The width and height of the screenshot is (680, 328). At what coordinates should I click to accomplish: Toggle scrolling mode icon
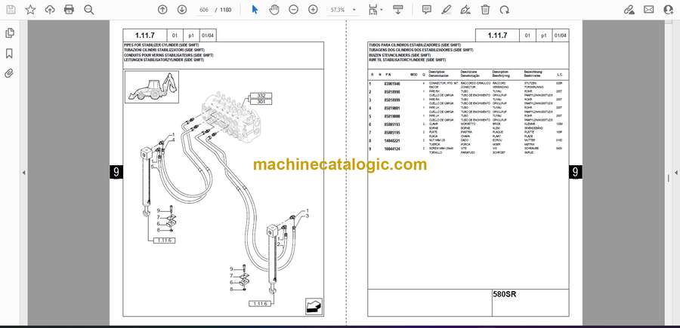click(397, 10)
